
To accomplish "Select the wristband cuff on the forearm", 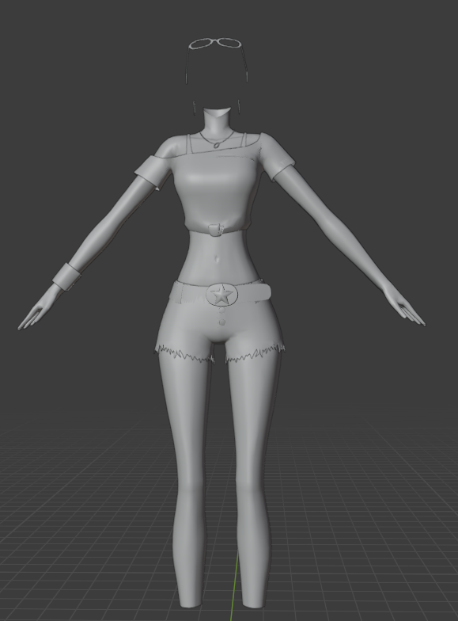I will pyautogui.click(x=66, y=276).
